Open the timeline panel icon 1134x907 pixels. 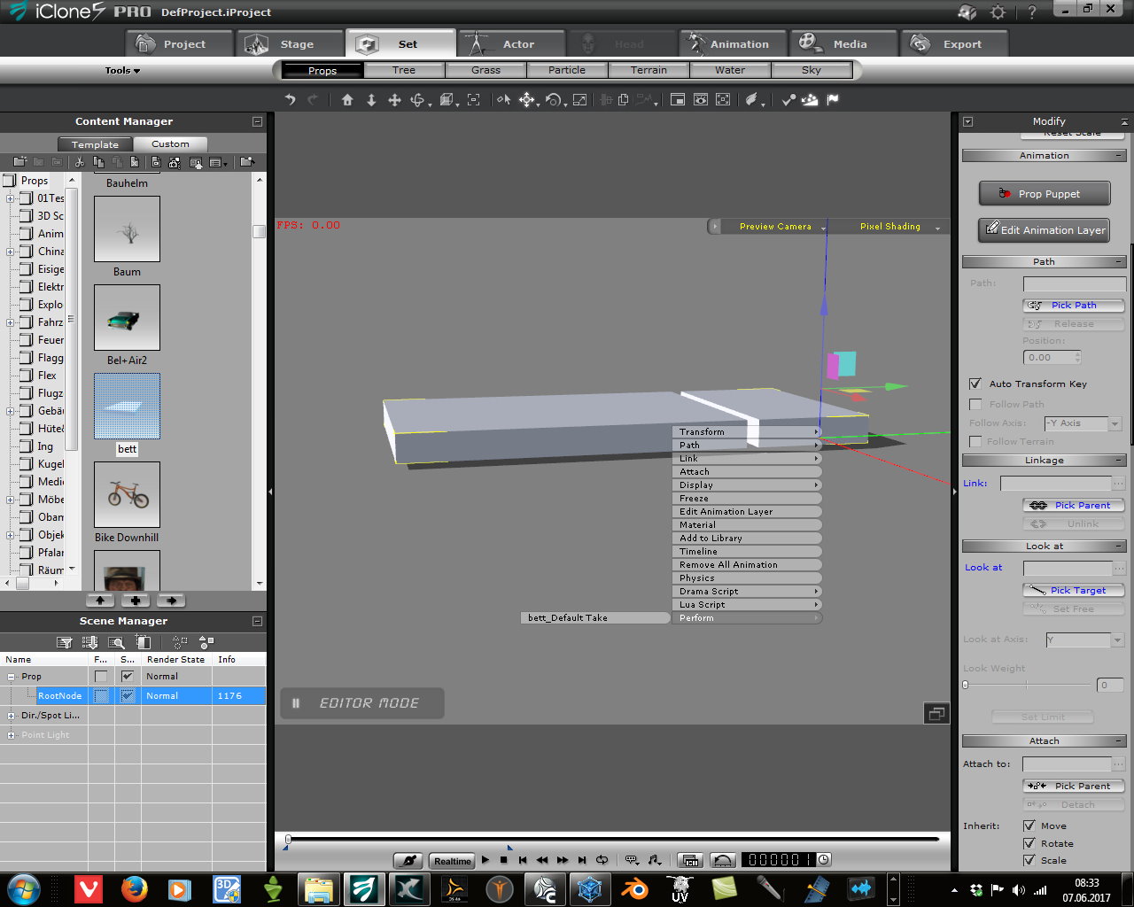[x=691, y=860]
